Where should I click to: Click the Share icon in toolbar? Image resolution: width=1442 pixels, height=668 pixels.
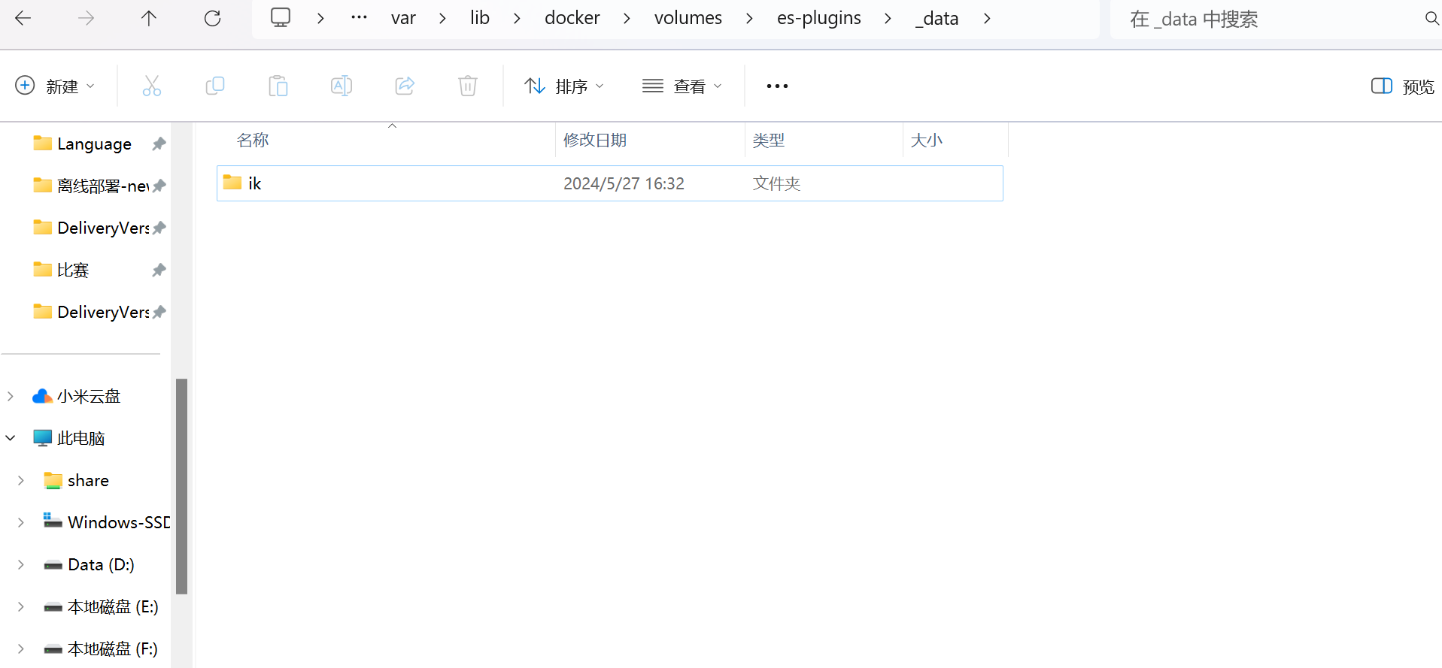pos(405,86)
